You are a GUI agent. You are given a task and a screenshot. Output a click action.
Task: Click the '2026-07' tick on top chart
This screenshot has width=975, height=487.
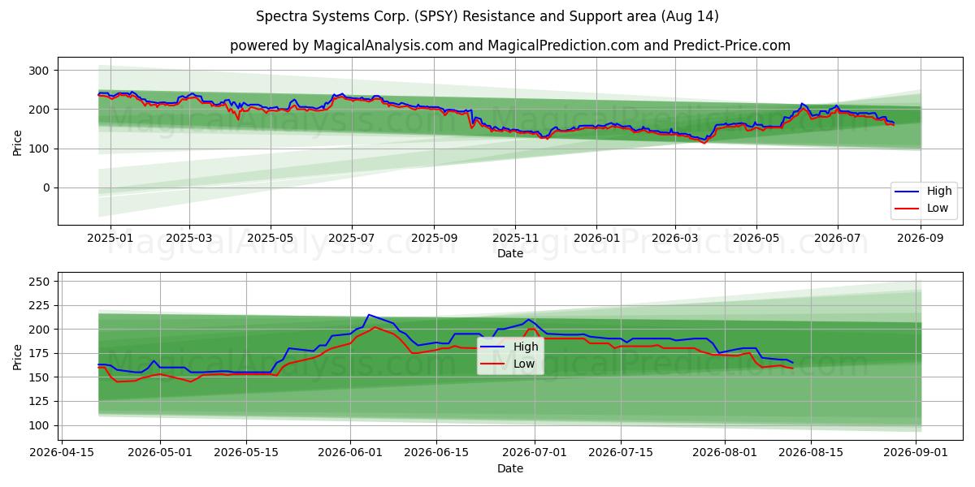pyautogui.click(x=838, y=239)
